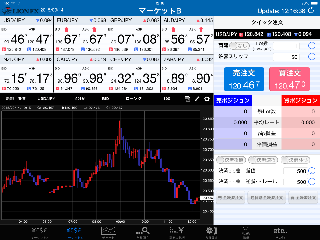Enable 決済逆指 toggle
The height and width of the screenshot is (240, 320).
tap(263, 160)
